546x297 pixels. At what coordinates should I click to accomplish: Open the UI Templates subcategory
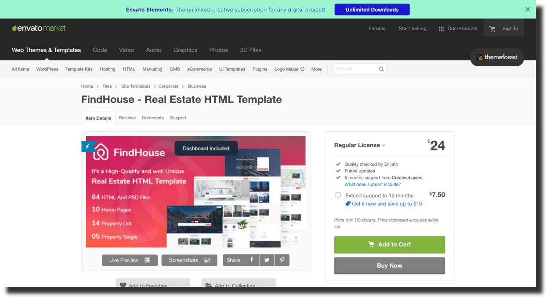232,69
